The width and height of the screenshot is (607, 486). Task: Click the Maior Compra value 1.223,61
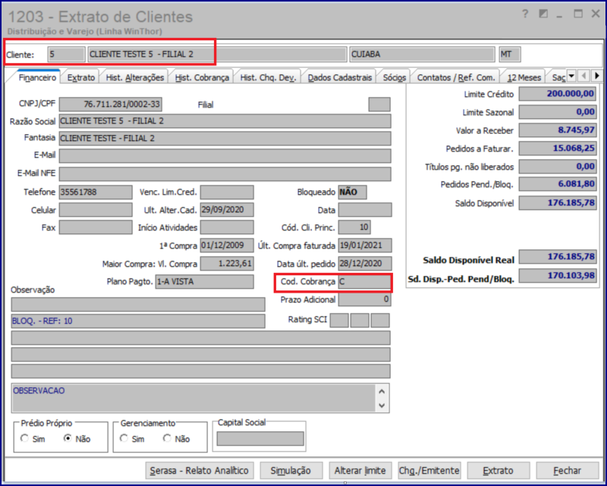pyautogui.click(x=227, y=264)
